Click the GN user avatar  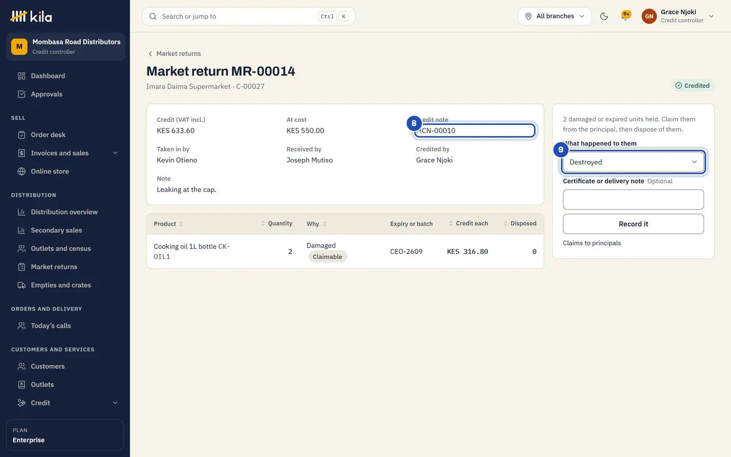(649, 16)
